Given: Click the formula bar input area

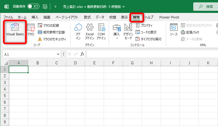Looking at the screenshot, I should pyautogui.click(x=152, y=54).
